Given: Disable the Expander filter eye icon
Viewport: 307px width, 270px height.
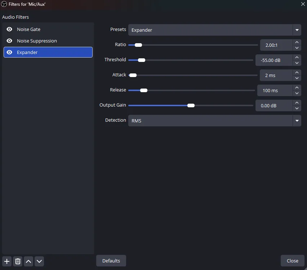Looking at the screenshot, I should coord(9,53).
